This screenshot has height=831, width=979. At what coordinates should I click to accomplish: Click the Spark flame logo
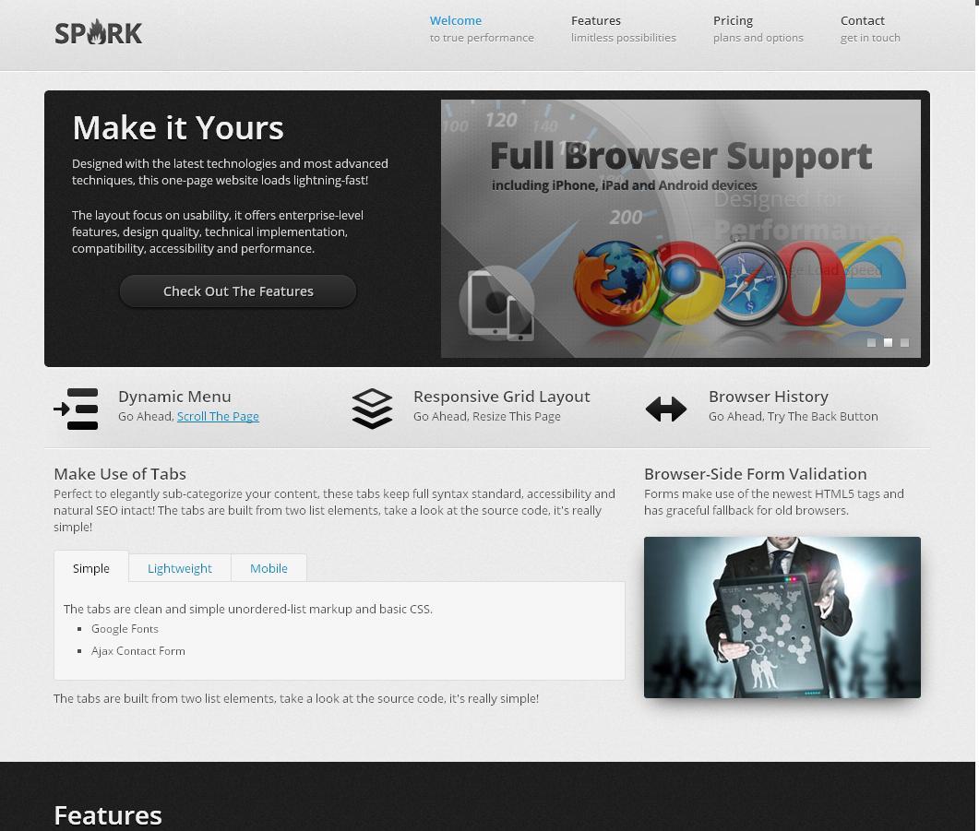coord(98,33)
